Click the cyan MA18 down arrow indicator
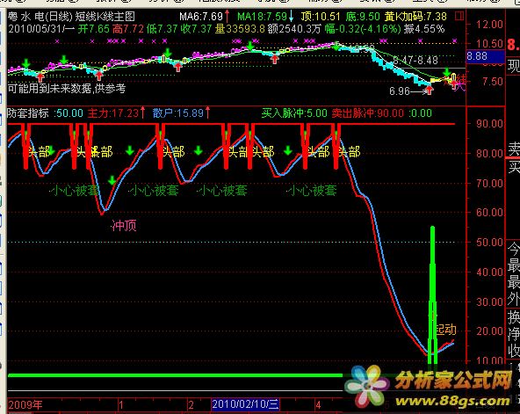The height and width of the screenshot is (414, 520). (x=291, y=16)
